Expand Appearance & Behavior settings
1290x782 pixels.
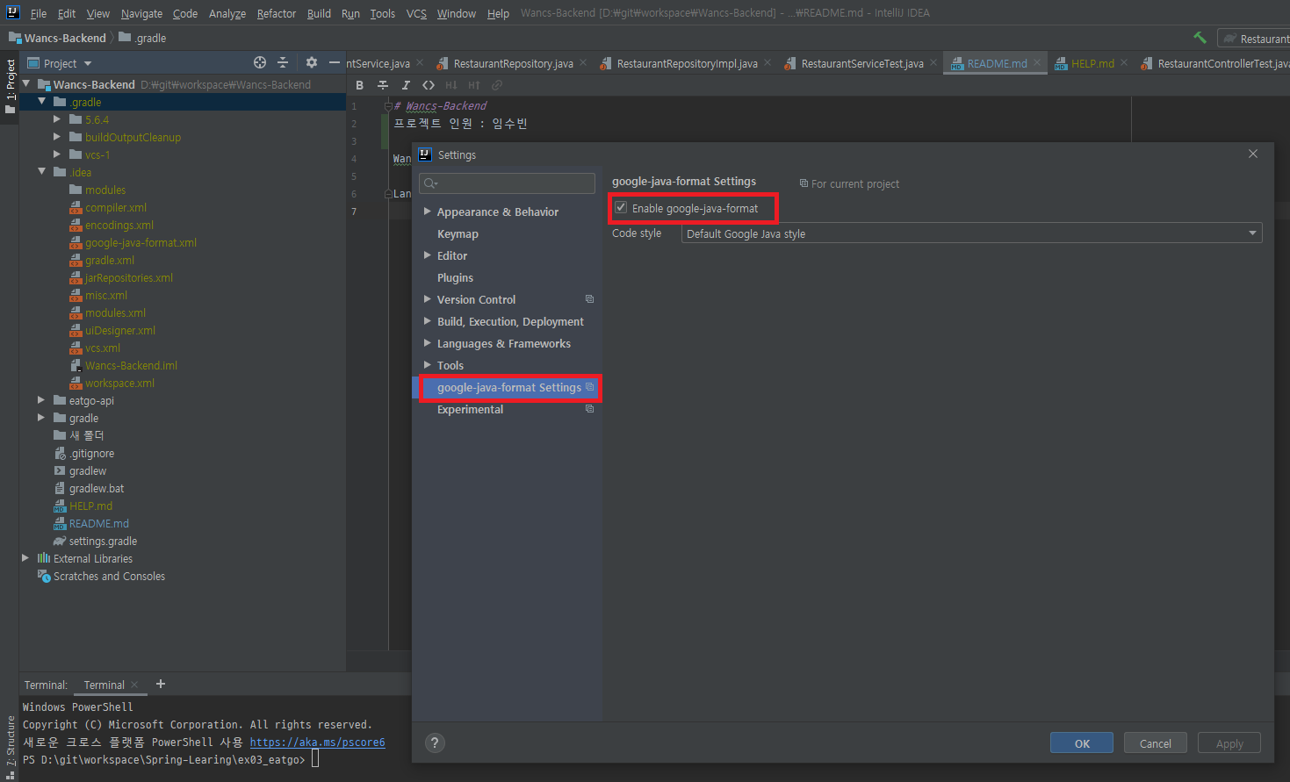[427, 212]
